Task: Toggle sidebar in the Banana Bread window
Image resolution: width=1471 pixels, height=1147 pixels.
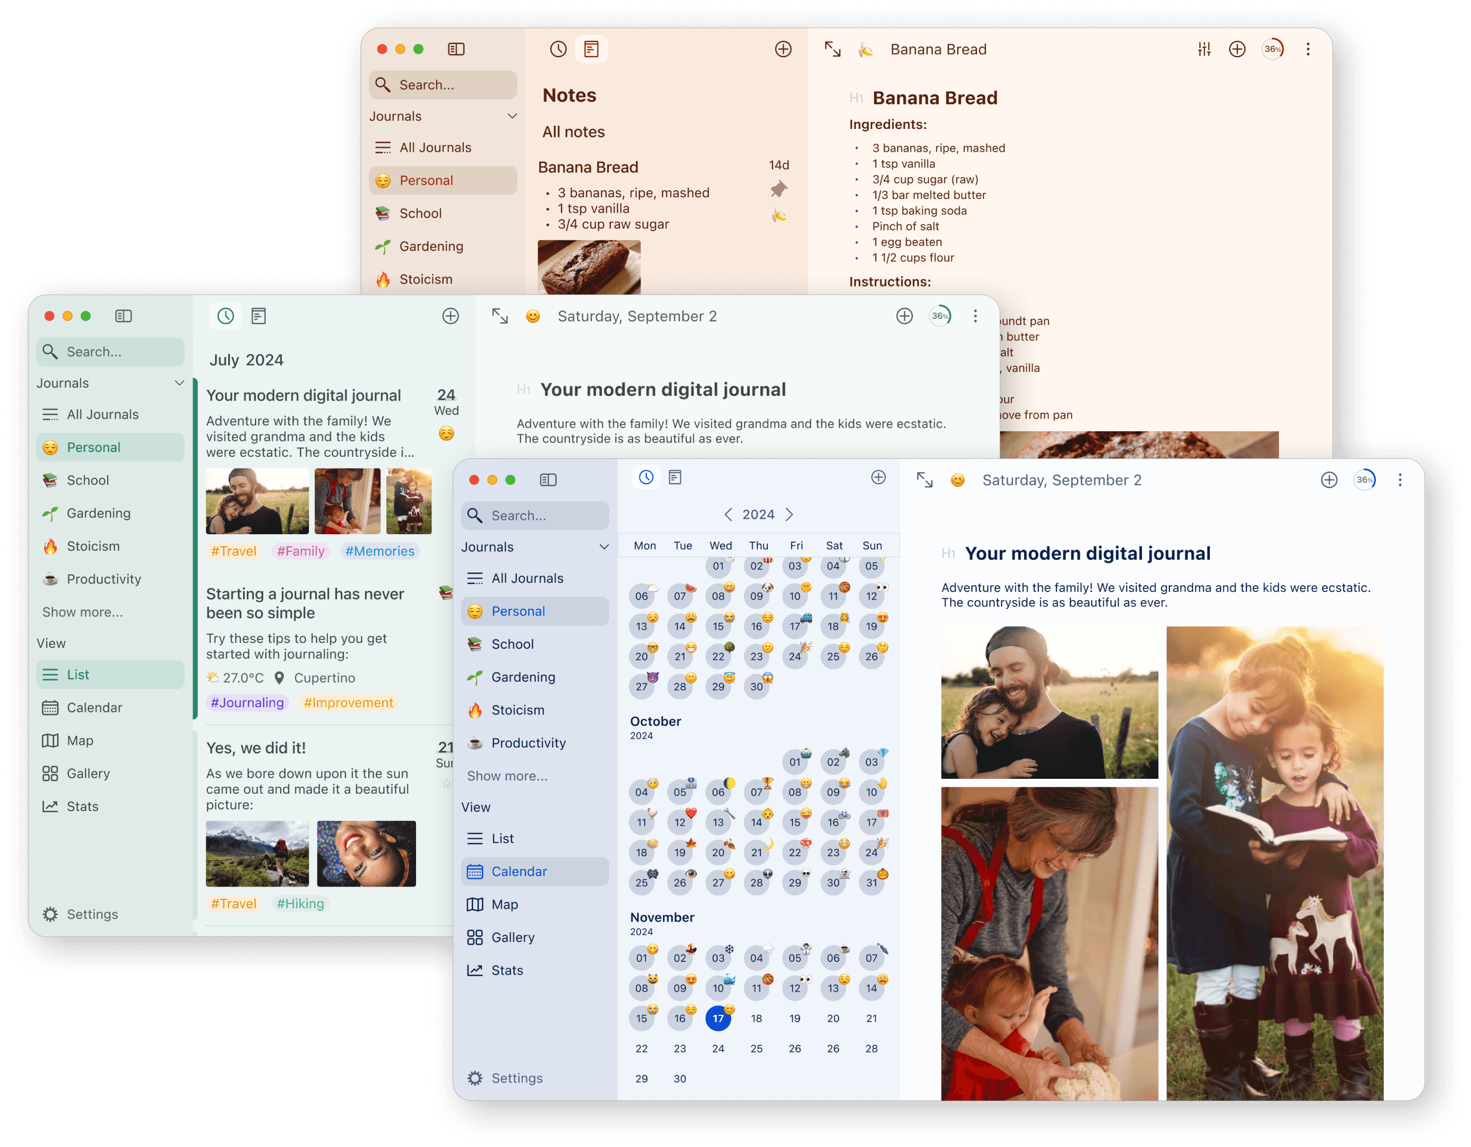Action: pos(456,49)
